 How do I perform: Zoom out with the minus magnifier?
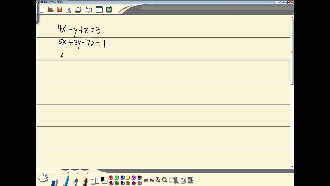tap(164, 180)
